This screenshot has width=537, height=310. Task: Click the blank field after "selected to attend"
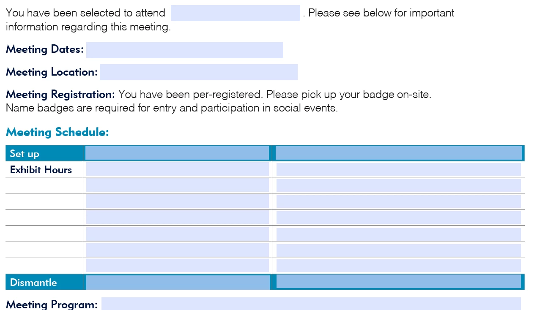(x=236, y=13)
